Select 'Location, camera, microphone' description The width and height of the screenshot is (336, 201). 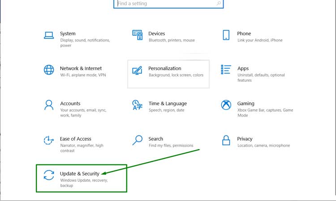coord(263,146)
